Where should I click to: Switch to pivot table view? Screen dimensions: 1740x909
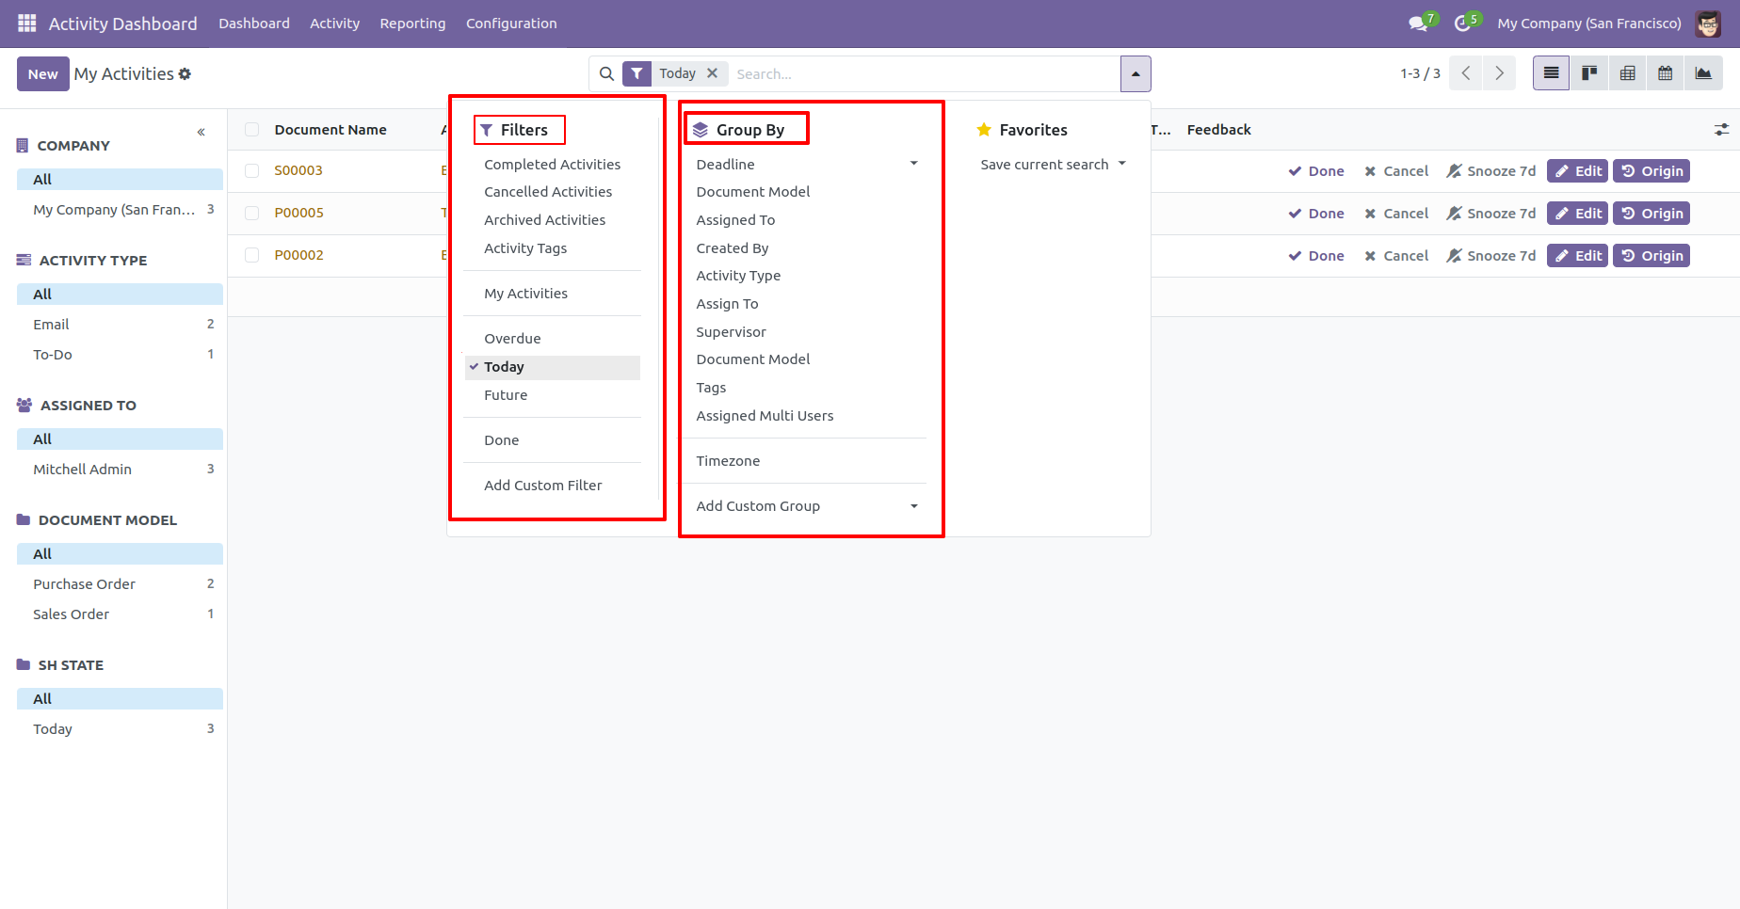[1627, 73]
